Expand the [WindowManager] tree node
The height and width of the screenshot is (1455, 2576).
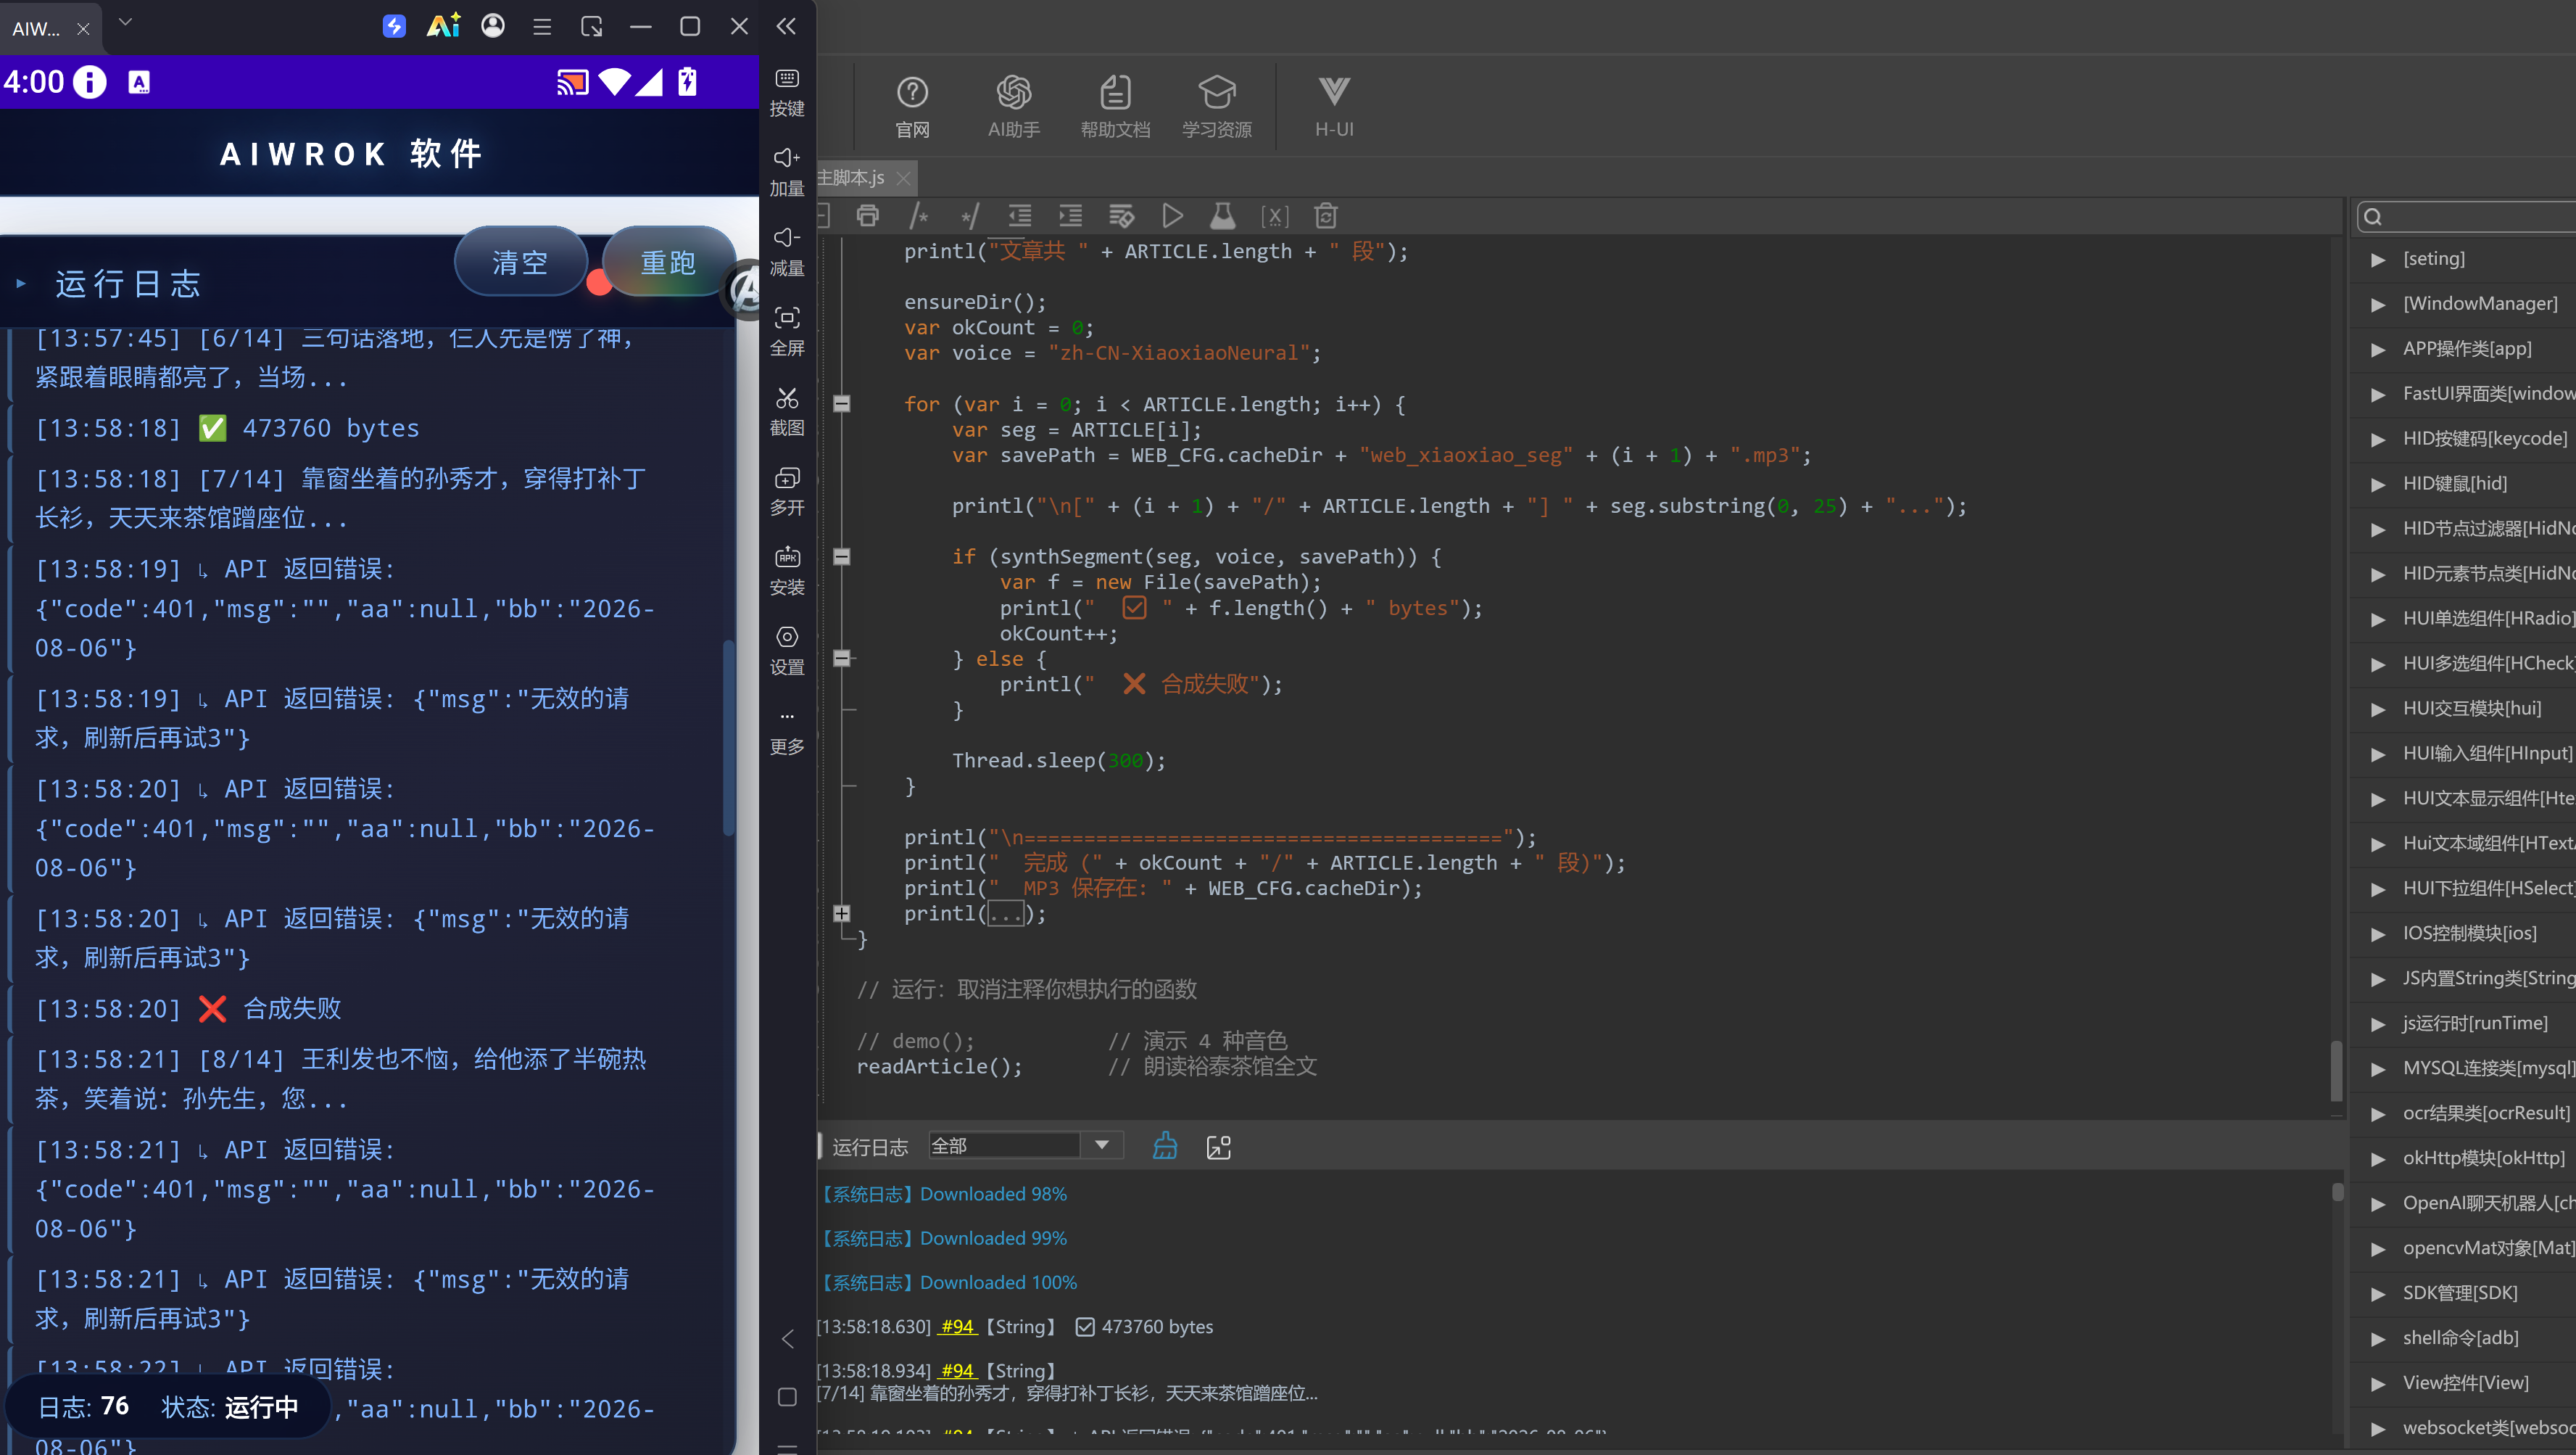tap(2379, 305)
